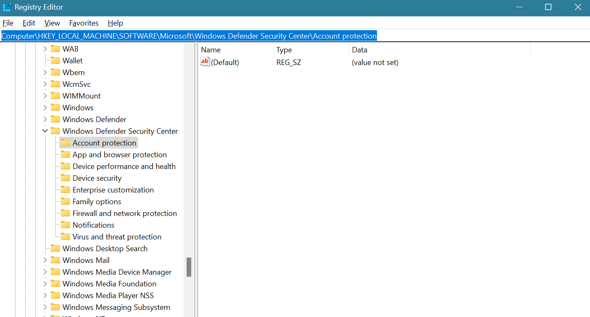The height and width of the screenshot is (317, 590).
Task: Expand the Windows Media Foundation key
Action: 45,283
